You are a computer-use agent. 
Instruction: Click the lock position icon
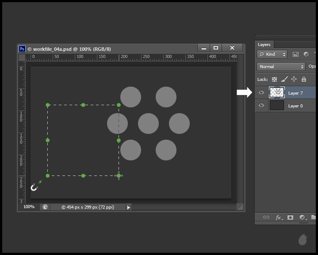[x=294, y=79]
